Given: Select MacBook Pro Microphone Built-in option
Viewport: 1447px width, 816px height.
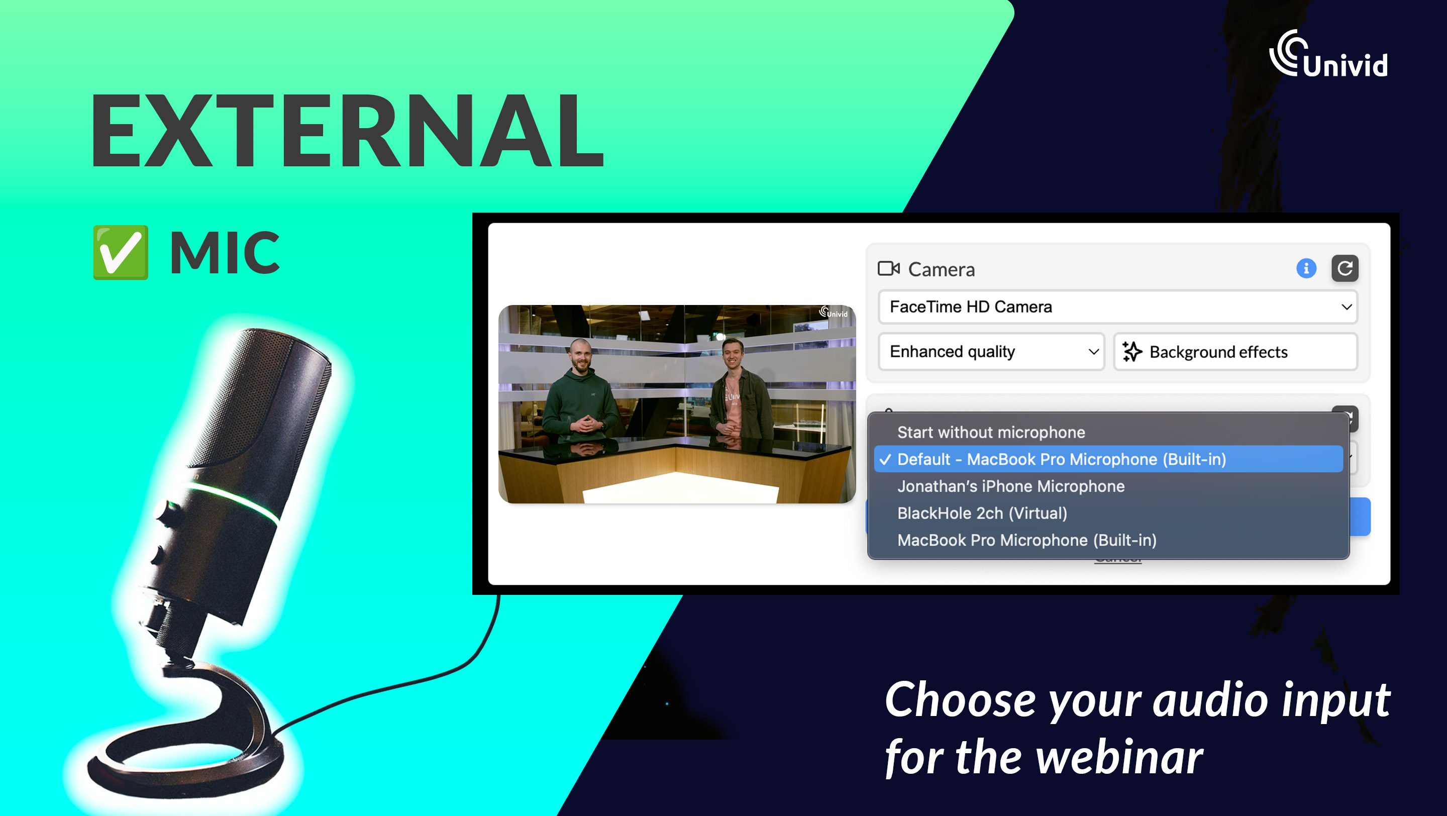Looking at the screenshot, I should [x=1026, y=540].
